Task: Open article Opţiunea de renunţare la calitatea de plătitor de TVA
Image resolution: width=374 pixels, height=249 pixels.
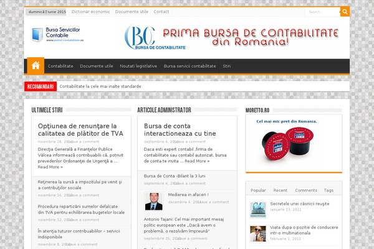Action: click(x=80, y=129)
